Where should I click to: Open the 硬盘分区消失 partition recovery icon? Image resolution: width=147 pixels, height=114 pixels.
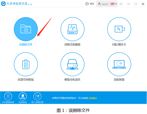[72, 64]
